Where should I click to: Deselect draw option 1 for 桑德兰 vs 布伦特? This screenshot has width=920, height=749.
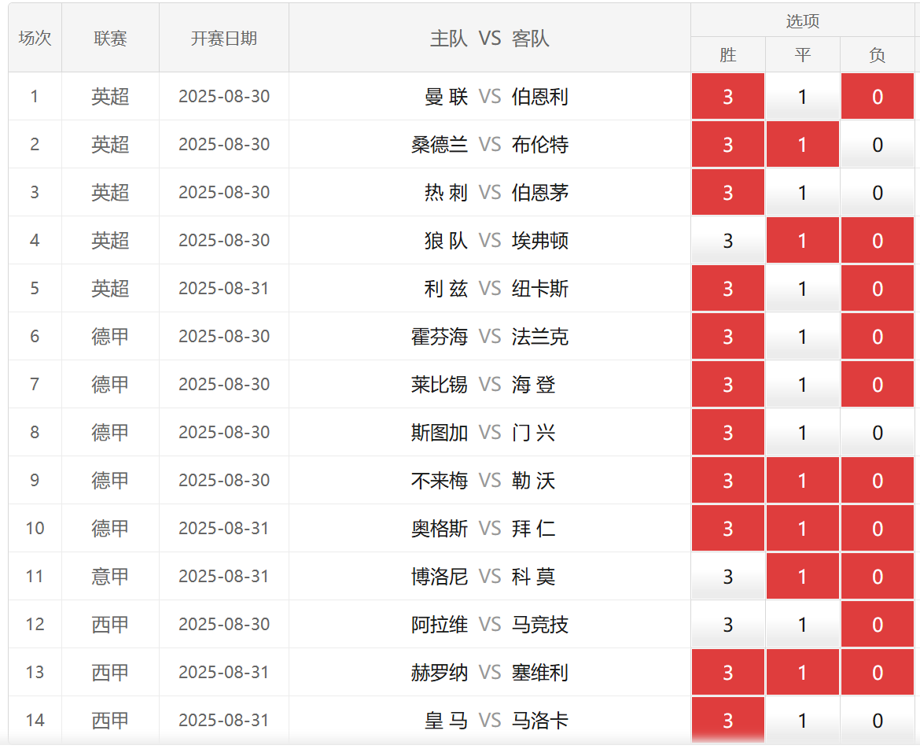point(802,145)
